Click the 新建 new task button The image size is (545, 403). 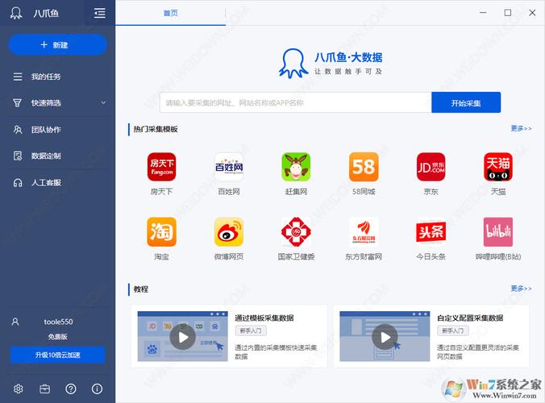(x=57, y=44)
